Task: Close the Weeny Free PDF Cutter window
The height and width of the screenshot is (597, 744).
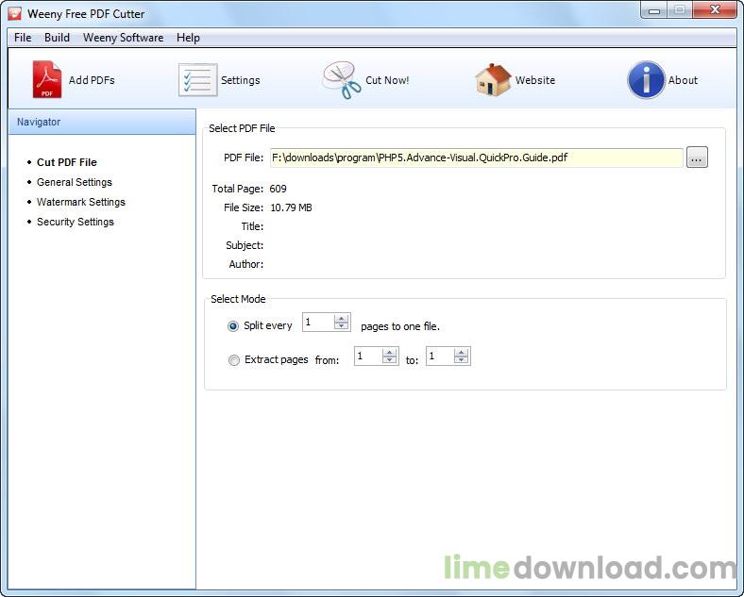Action: click(x=716, y=10)
